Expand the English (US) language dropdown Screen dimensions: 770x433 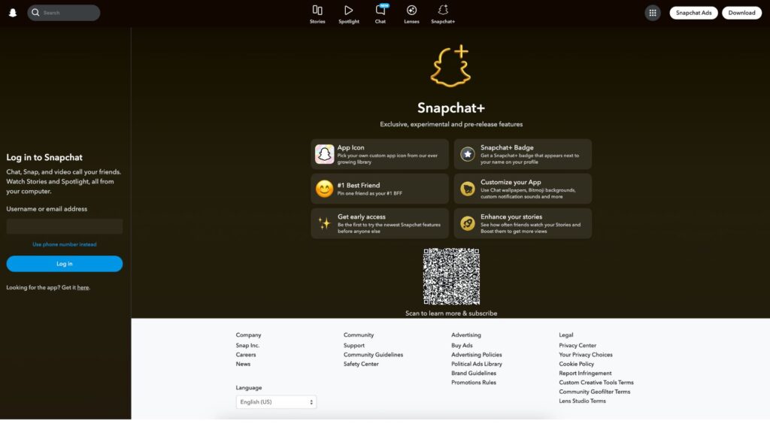point(276,402)
